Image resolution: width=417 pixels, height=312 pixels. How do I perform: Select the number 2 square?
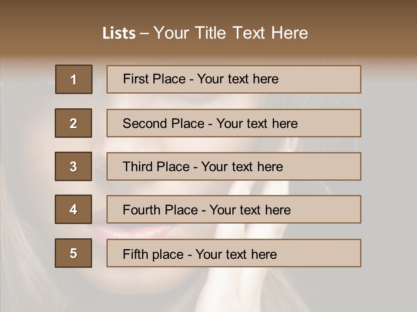pyautogui.click(x=73, y=123)
